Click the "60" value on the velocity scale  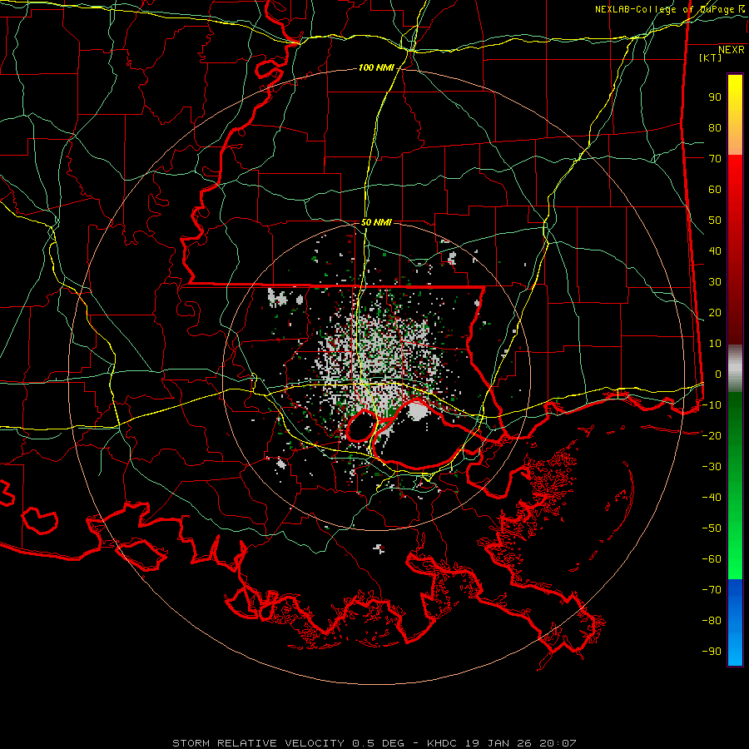(715, 190)
